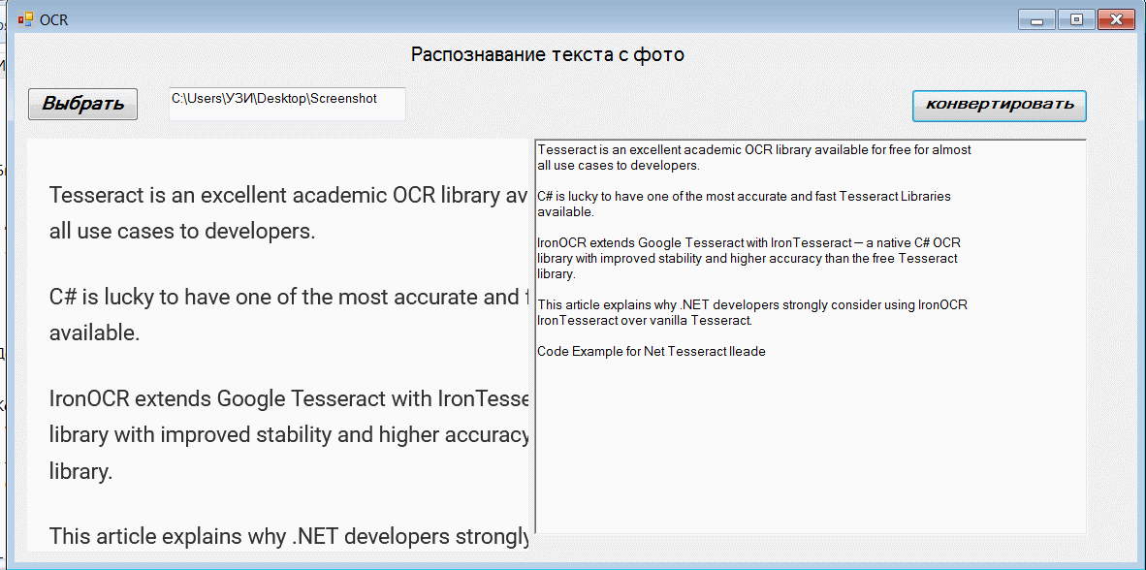Click output line starting 'This article explains why .NET'
1146x570 pixels.
point(752,304)
